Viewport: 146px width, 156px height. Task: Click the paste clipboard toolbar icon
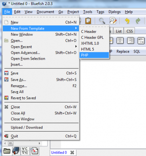coord(88,21)
